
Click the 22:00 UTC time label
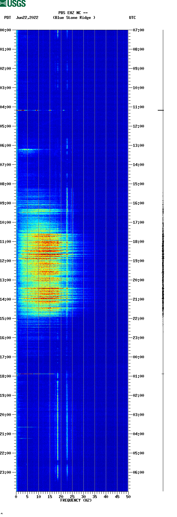(139, 319)
